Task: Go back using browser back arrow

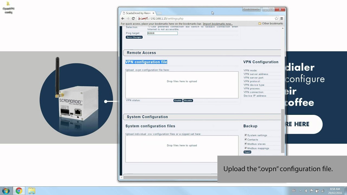Action: click(123, 18)
